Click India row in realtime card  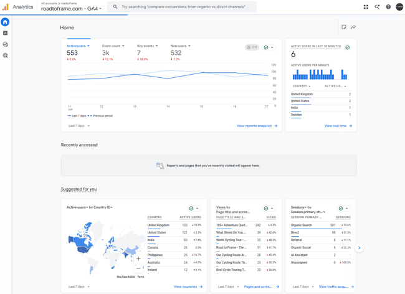[321, 108]
